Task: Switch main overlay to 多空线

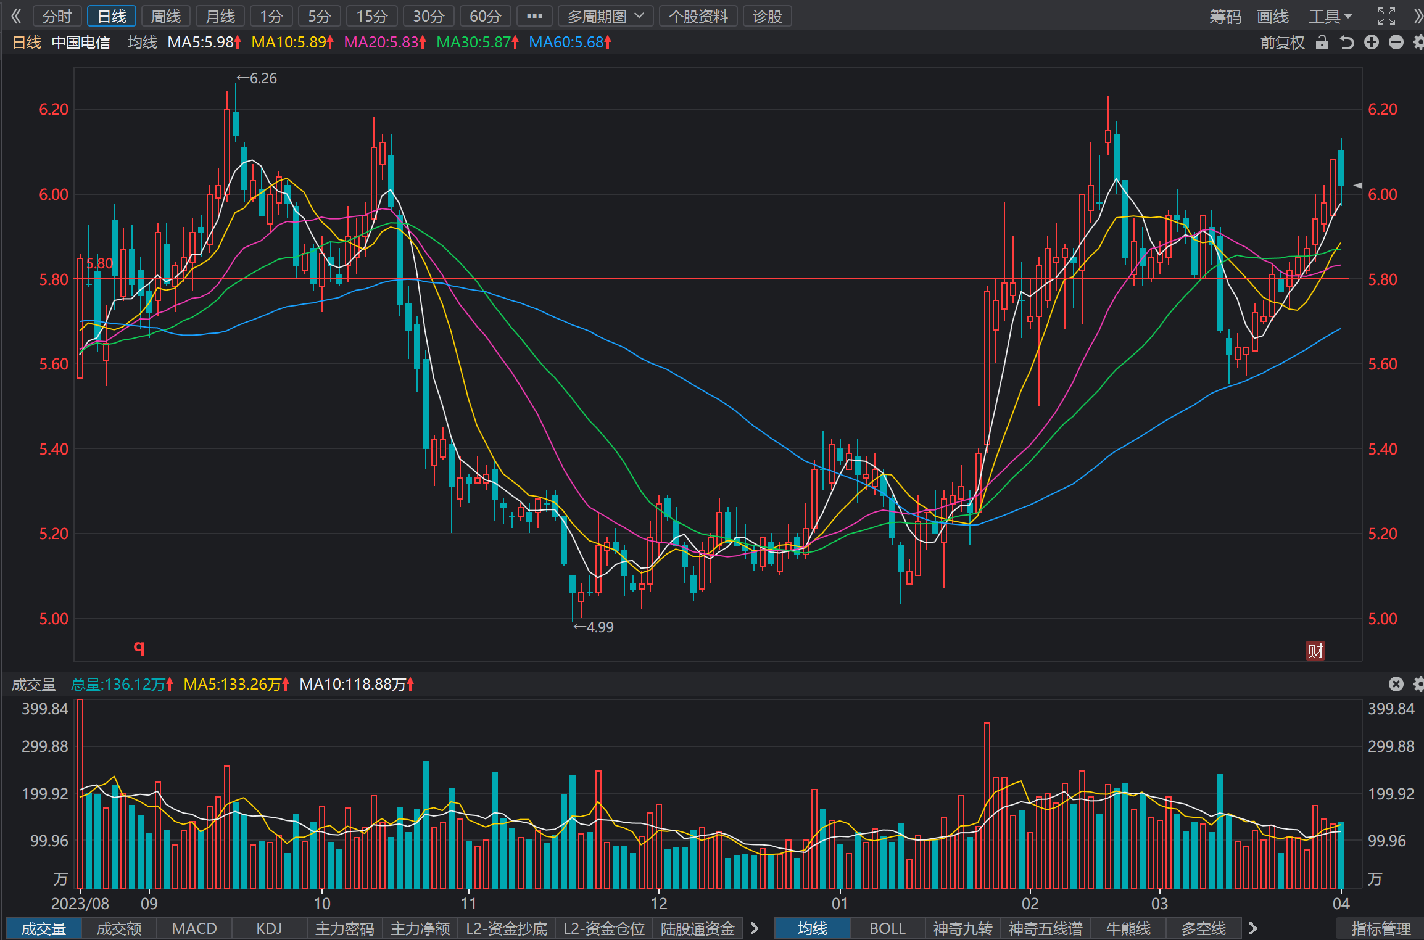Action: [1204, 928]
